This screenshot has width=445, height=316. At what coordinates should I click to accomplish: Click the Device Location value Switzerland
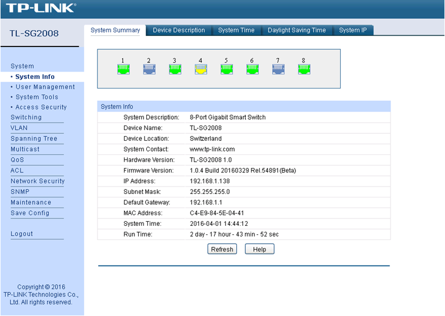point(205,138)
